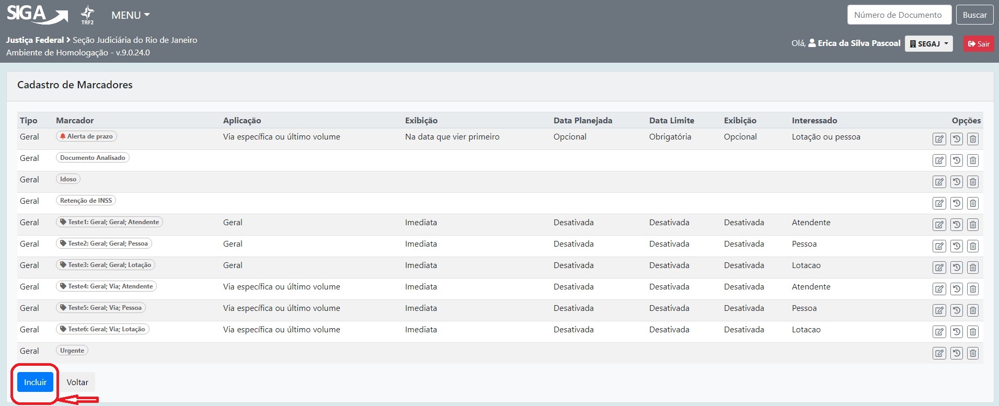The image size is (999, 406).
Task: Click the edit icon for Alerta de prazo
Action: [939, 139]
